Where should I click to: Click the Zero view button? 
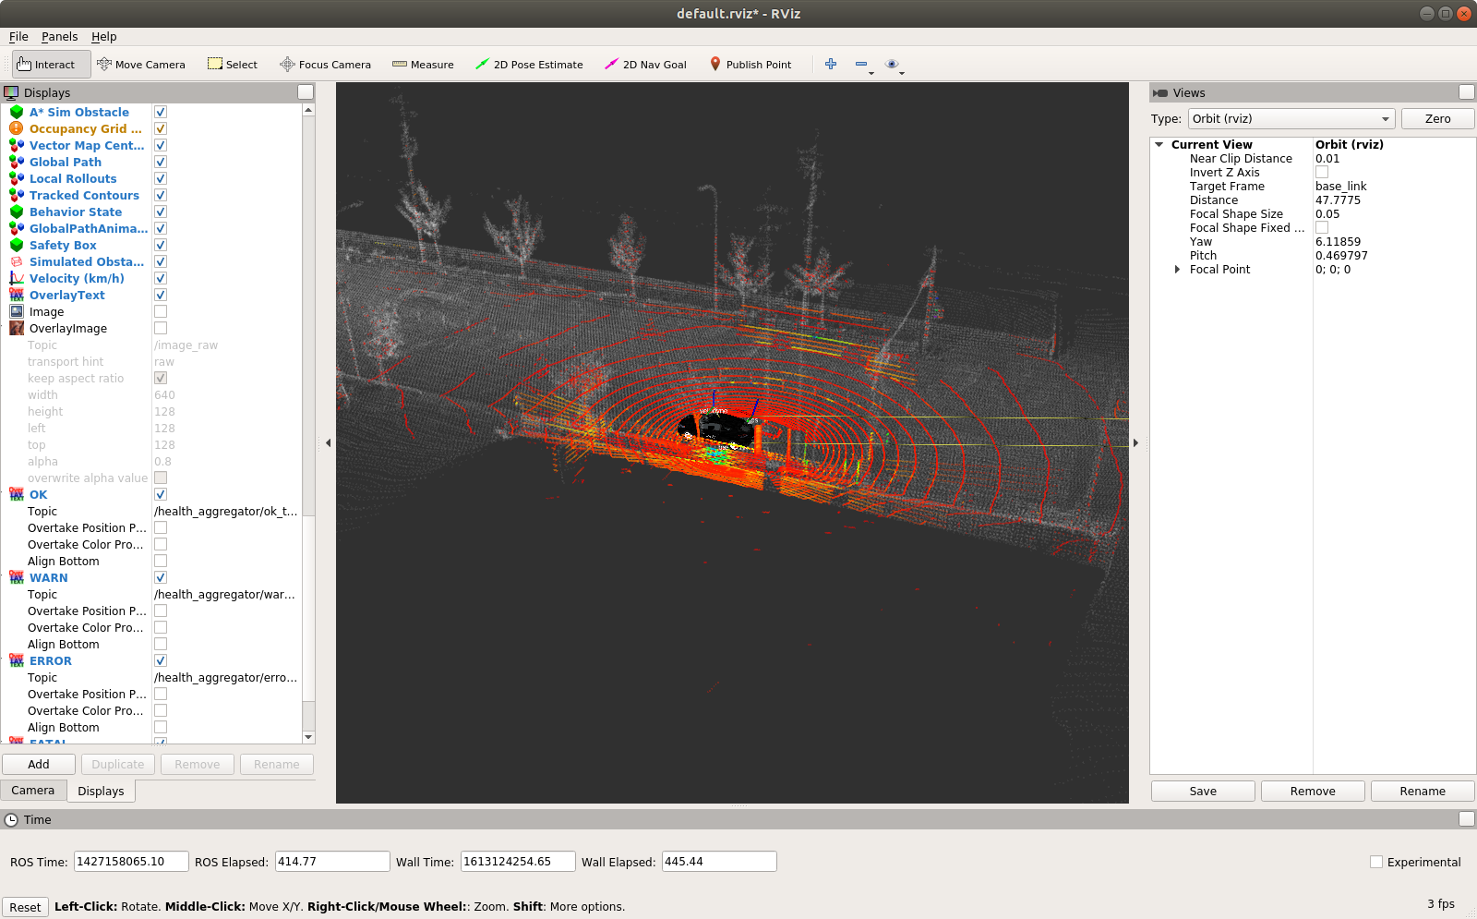click(1437, 118)
